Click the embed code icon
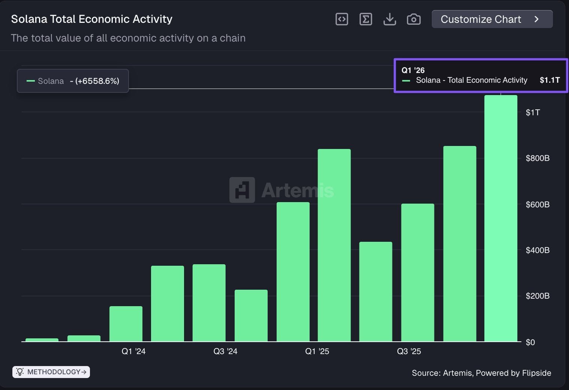Viewport: 569px width, 390px height. tap(341, 19)
